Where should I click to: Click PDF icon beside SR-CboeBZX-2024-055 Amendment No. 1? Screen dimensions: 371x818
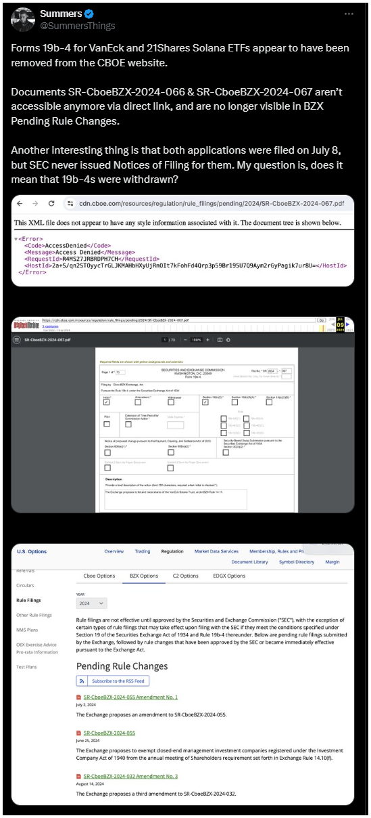[78, 697]
